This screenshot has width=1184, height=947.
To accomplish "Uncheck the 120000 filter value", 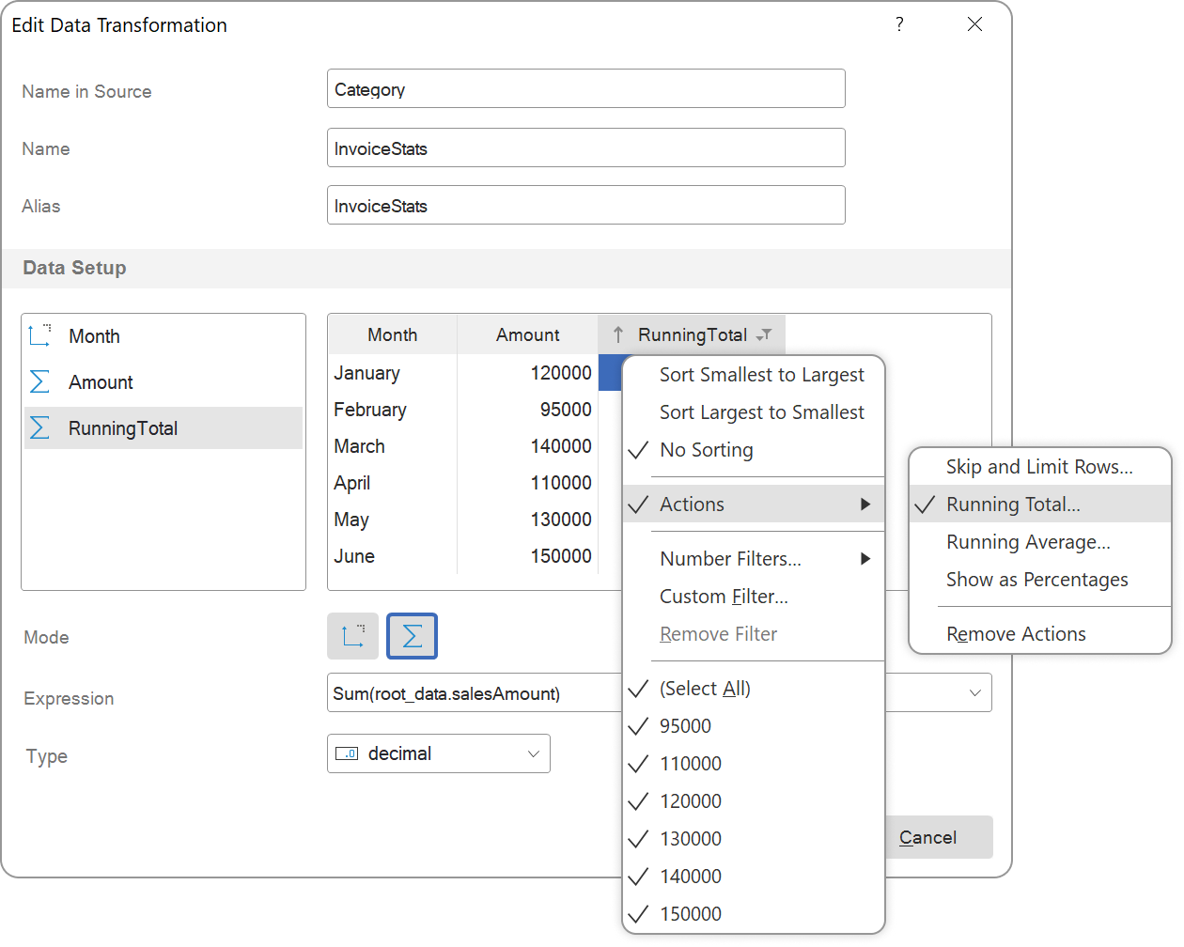I will coord(639,801).
